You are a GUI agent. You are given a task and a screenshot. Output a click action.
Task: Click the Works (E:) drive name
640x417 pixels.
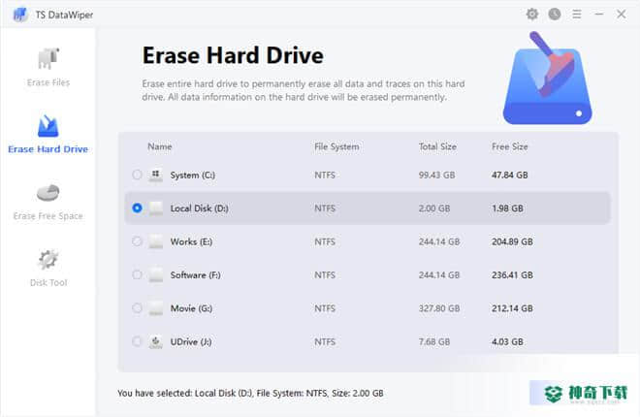coord(191,242)
